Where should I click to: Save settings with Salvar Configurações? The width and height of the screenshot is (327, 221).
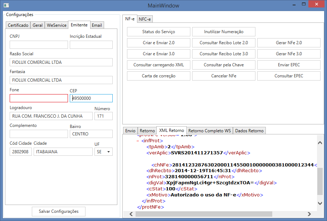point(59,211)
